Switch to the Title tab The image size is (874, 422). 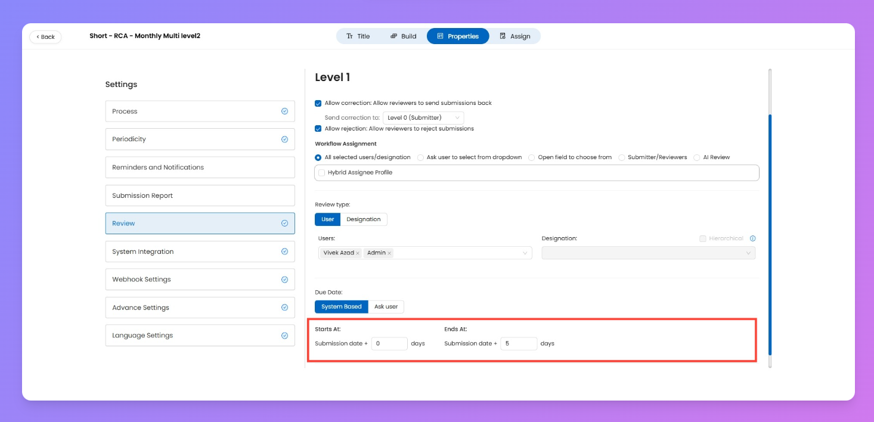pyautogui.click(x=358, y=36)
